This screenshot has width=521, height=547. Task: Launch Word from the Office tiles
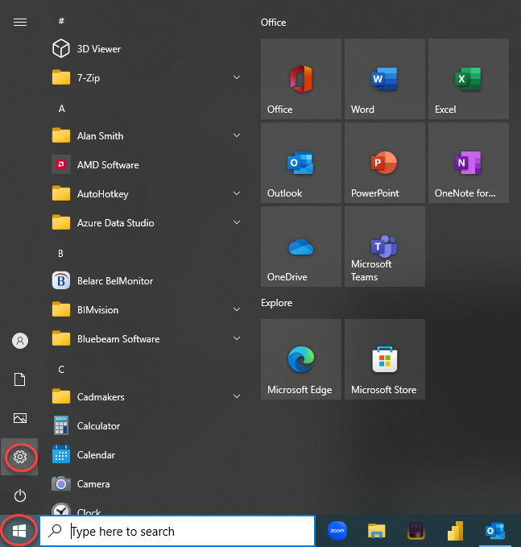385,79
